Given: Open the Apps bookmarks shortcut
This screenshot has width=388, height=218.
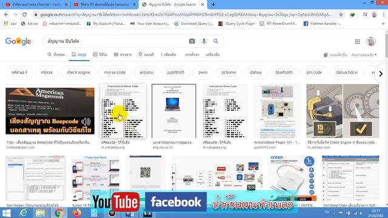Looking at the screenshot, I should [10, 24].
